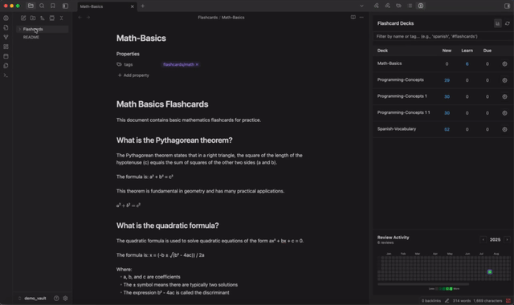Click the green review day in heatmap
Screen dimensions: 514x305
click(x=490, y=272)
